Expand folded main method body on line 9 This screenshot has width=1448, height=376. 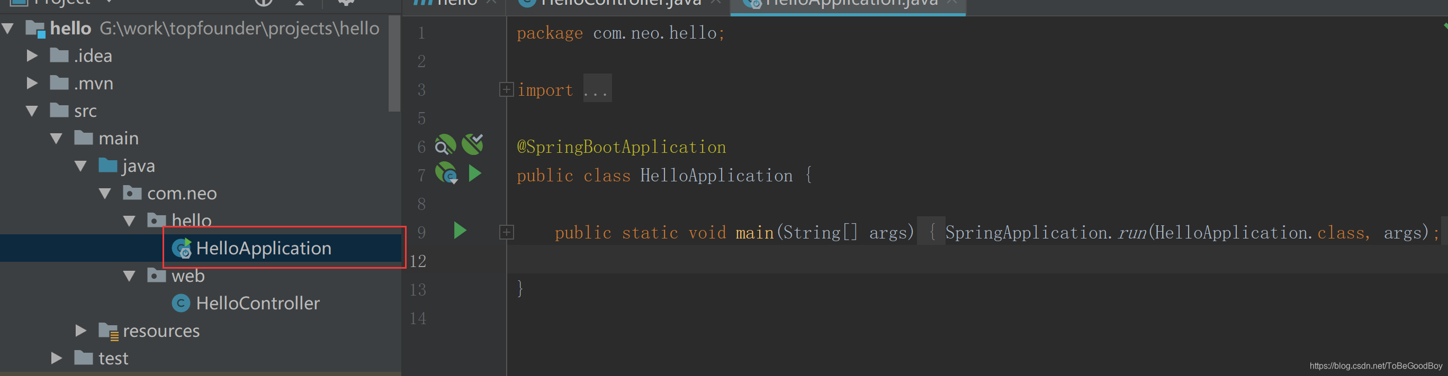pos(507,232)
